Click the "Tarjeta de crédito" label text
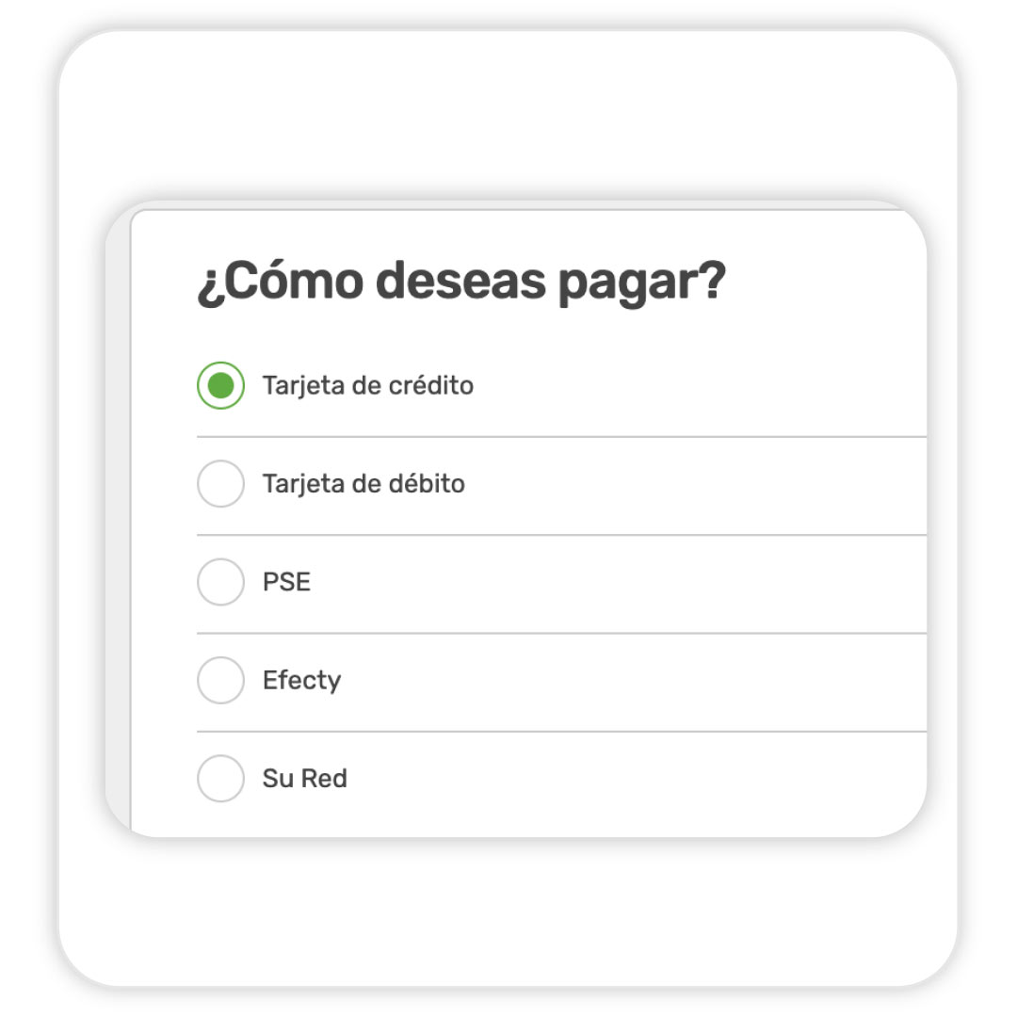 coord(368,385)
